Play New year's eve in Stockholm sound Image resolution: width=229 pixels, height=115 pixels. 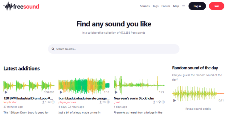point(116,92)
